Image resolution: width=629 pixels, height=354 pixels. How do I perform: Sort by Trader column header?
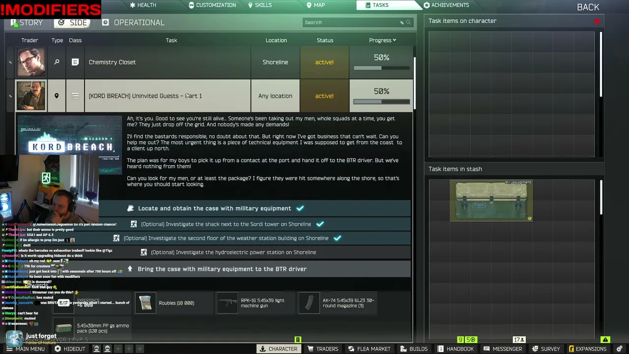(29, 40)
